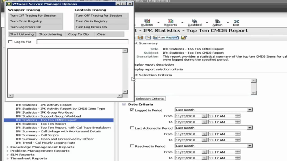Click Copy To Clip button
Viewport: 287px width, 161px height.
78,34
